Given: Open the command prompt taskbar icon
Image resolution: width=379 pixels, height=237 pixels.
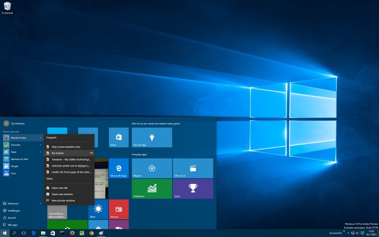Looking at the screenshot, I should pos(62,233).
